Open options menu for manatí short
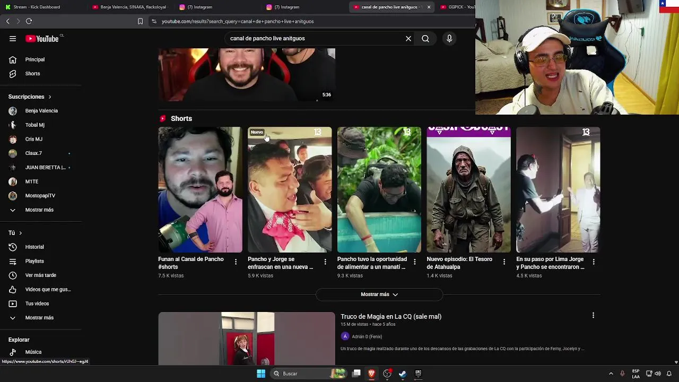The height and width of the screenshot is (382, 679). [415, 262]
